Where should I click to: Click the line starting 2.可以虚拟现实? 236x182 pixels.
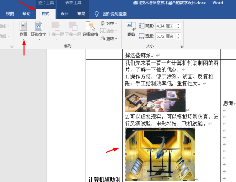pyautogui.click(x=172, y=117)
